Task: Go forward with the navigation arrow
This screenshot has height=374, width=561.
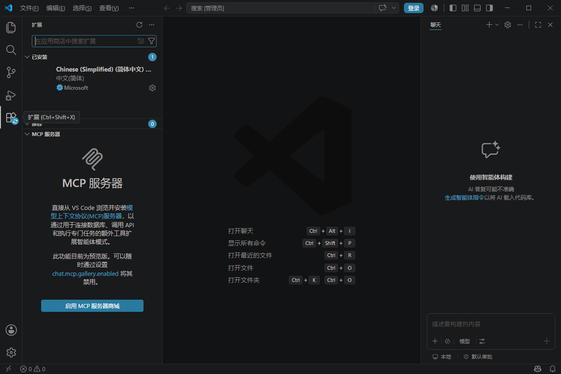Action: 179,8
